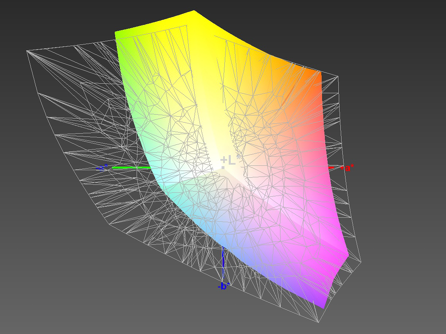The image size is (446, 334).
Task: Click the -a* label on green axis
Action: (x=102, y=167)
